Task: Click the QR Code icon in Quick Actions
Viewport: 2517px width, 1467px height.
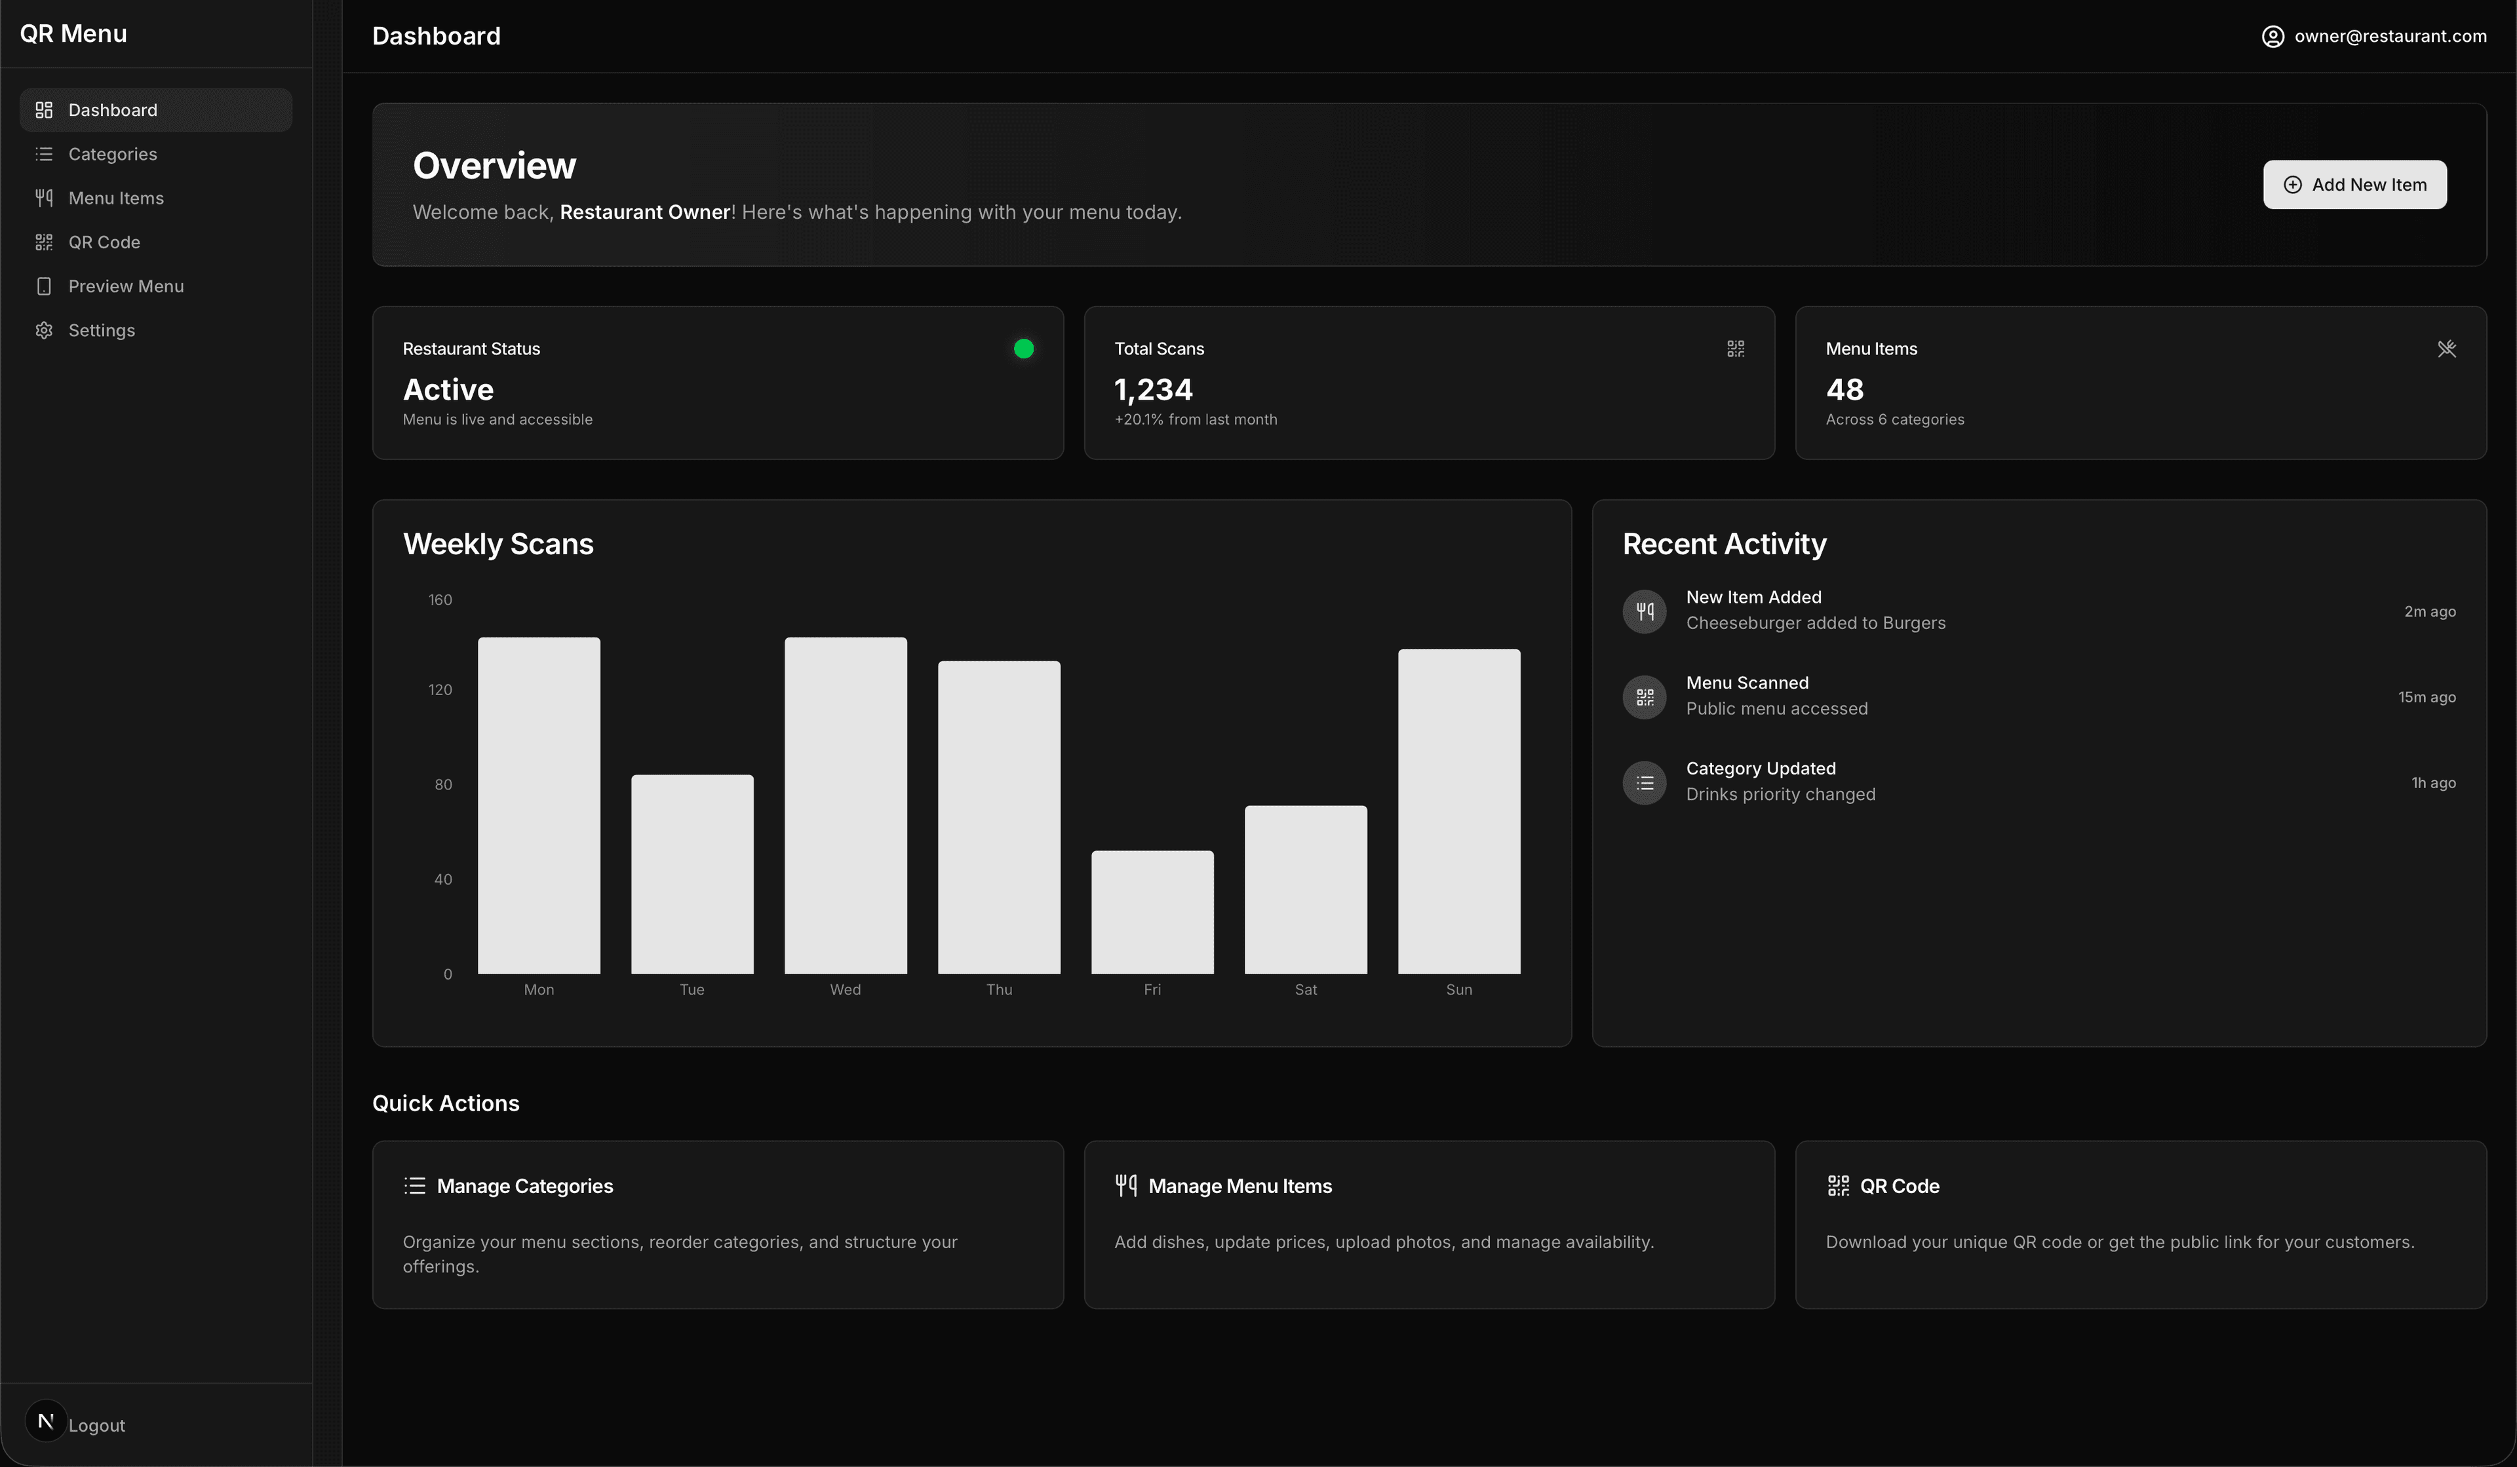Action: pyautogui.click(x=1838, y=1185)
